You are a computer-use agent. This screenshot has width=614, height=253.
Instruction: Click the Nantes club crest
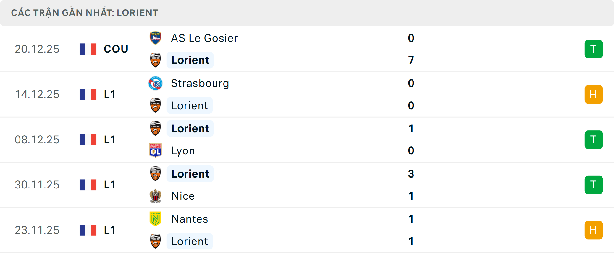pos(155,219)
